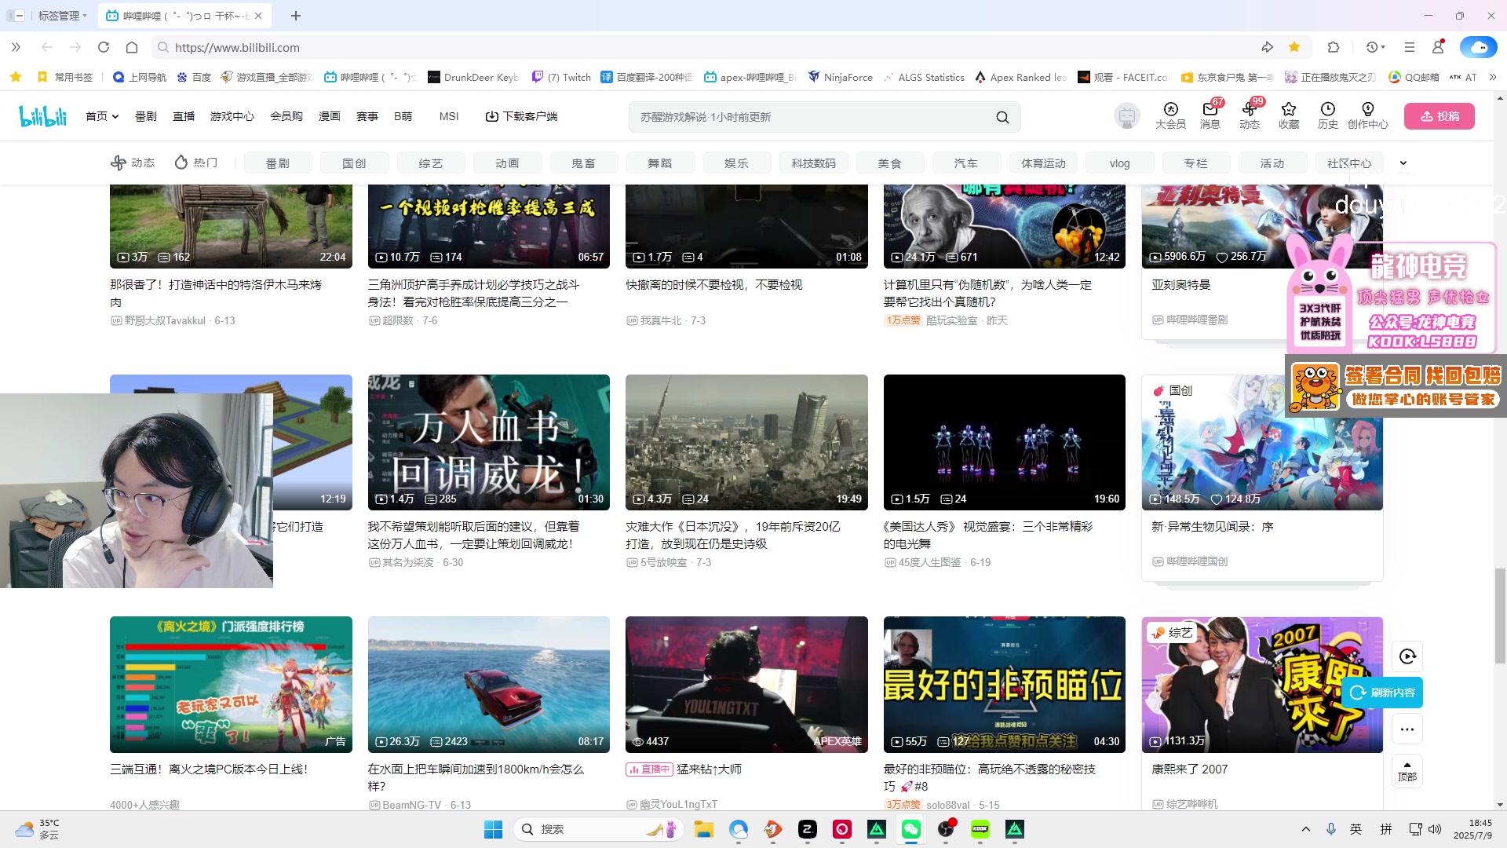Screen dimensions: 1507x848
Task: Open WeChat in the taskbar
Action: [x=911, y=829]
